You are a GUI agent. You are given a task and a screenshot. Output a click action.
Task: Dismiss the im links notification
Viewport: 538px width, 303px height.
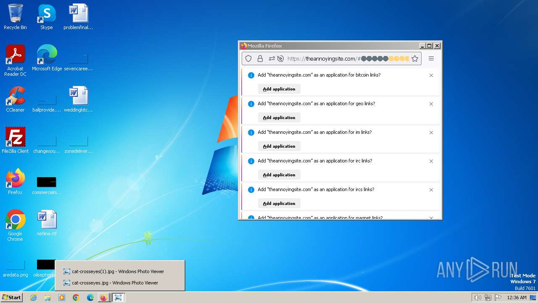(x=431, y=133)
